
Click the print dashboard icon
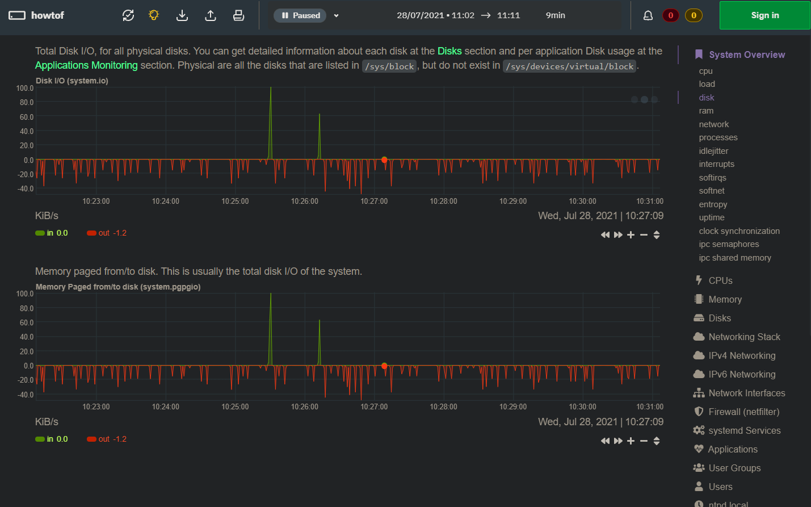pos(239,15)
